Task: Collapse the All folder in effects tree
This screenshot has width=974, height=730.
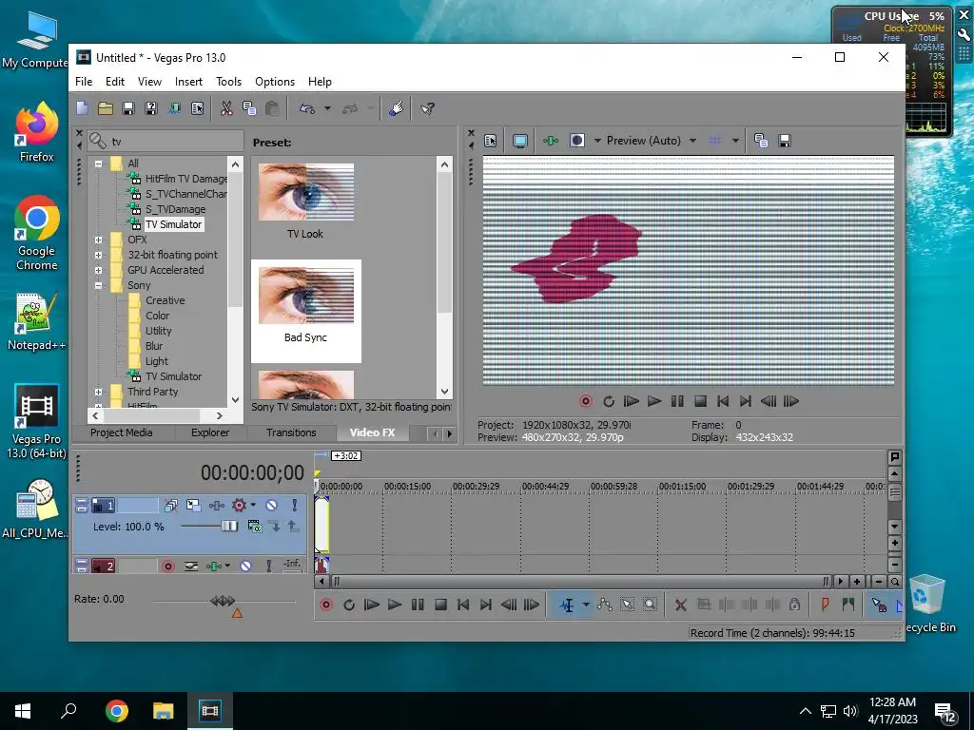Action: point(98,163)
